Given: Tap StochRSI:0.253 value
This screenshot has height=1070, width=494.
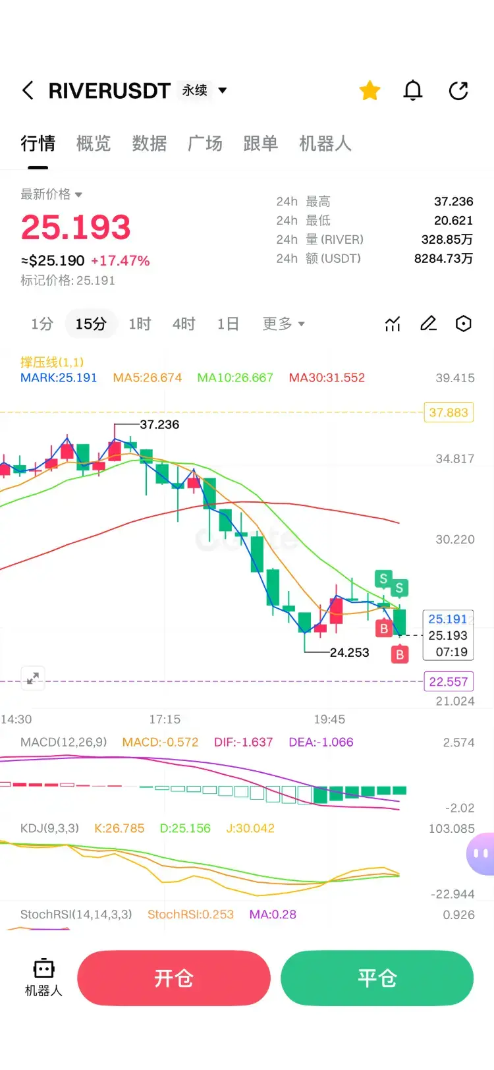Looking at the screenshot, I should click(190, 915).
